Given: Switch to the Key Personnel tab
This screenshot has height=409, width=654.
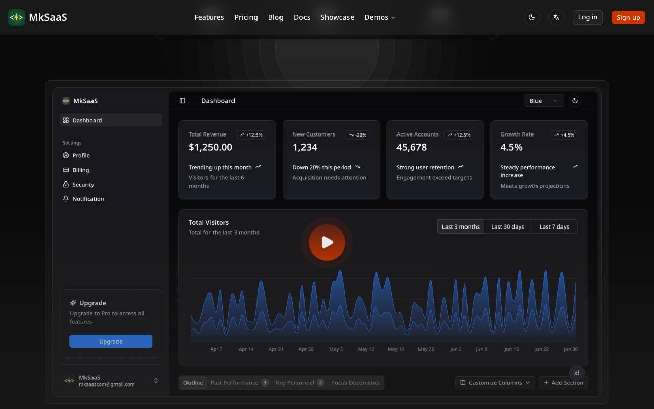Looking at the screenshot, I should (300, 383).
